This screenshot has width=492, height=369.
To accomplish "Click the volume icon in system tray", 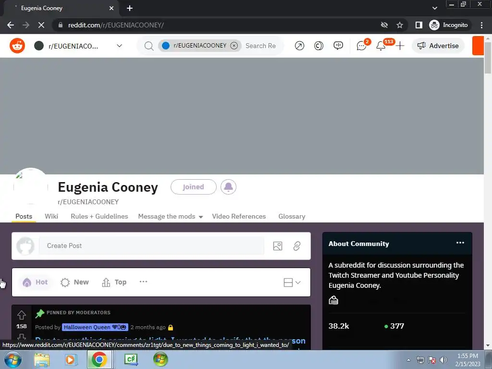I will point(443,360).
